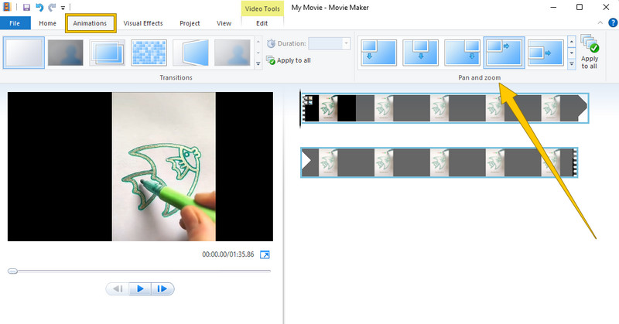Step to the next frame
Viewport: 619px width, 324px height.
point(162,289)
